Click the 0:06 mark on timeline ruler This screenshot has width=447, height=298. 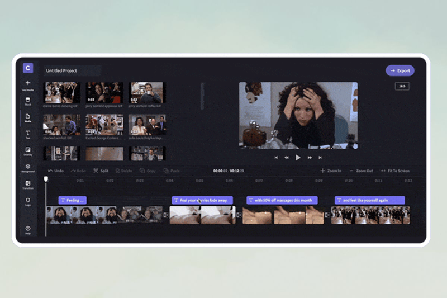[229, 181]
